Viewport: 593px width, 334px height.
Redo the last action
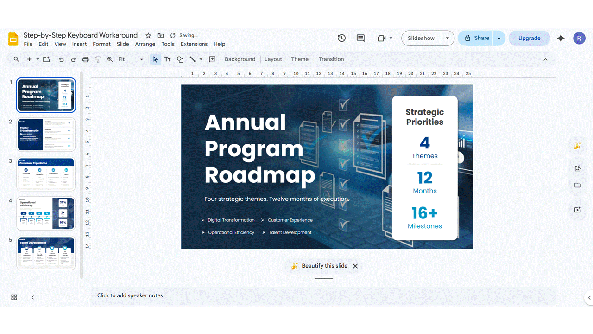pyautogui.click(x=73, y=59)
